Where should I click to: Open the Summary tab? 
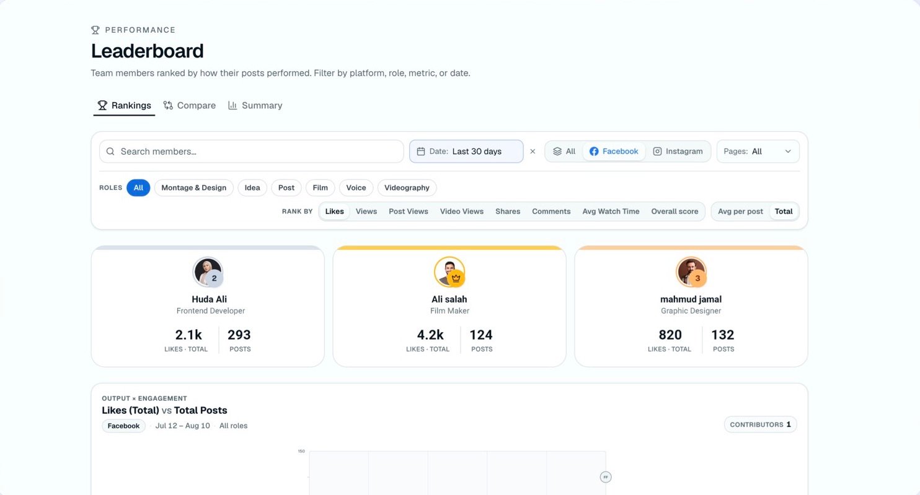click(255, 106)
